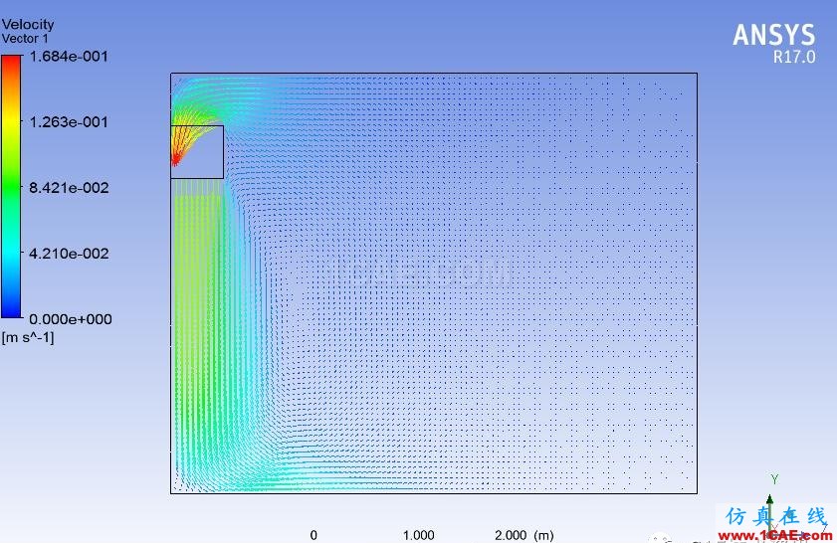
Task: Click the [m s^-1] units label
Action: coord(28,337)
